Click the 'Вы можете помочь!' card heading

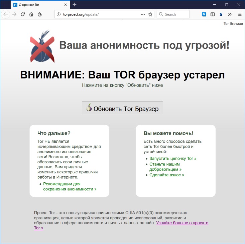(168, 133)
